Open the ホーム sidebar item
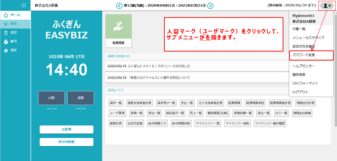The image size is (337, 161). click(x=15, y=15)
